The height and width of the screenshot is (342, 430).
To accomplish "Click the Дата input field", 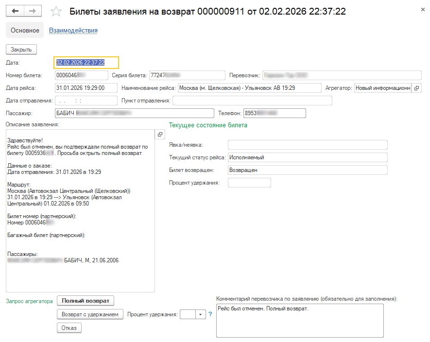I will tap(86, 63).
